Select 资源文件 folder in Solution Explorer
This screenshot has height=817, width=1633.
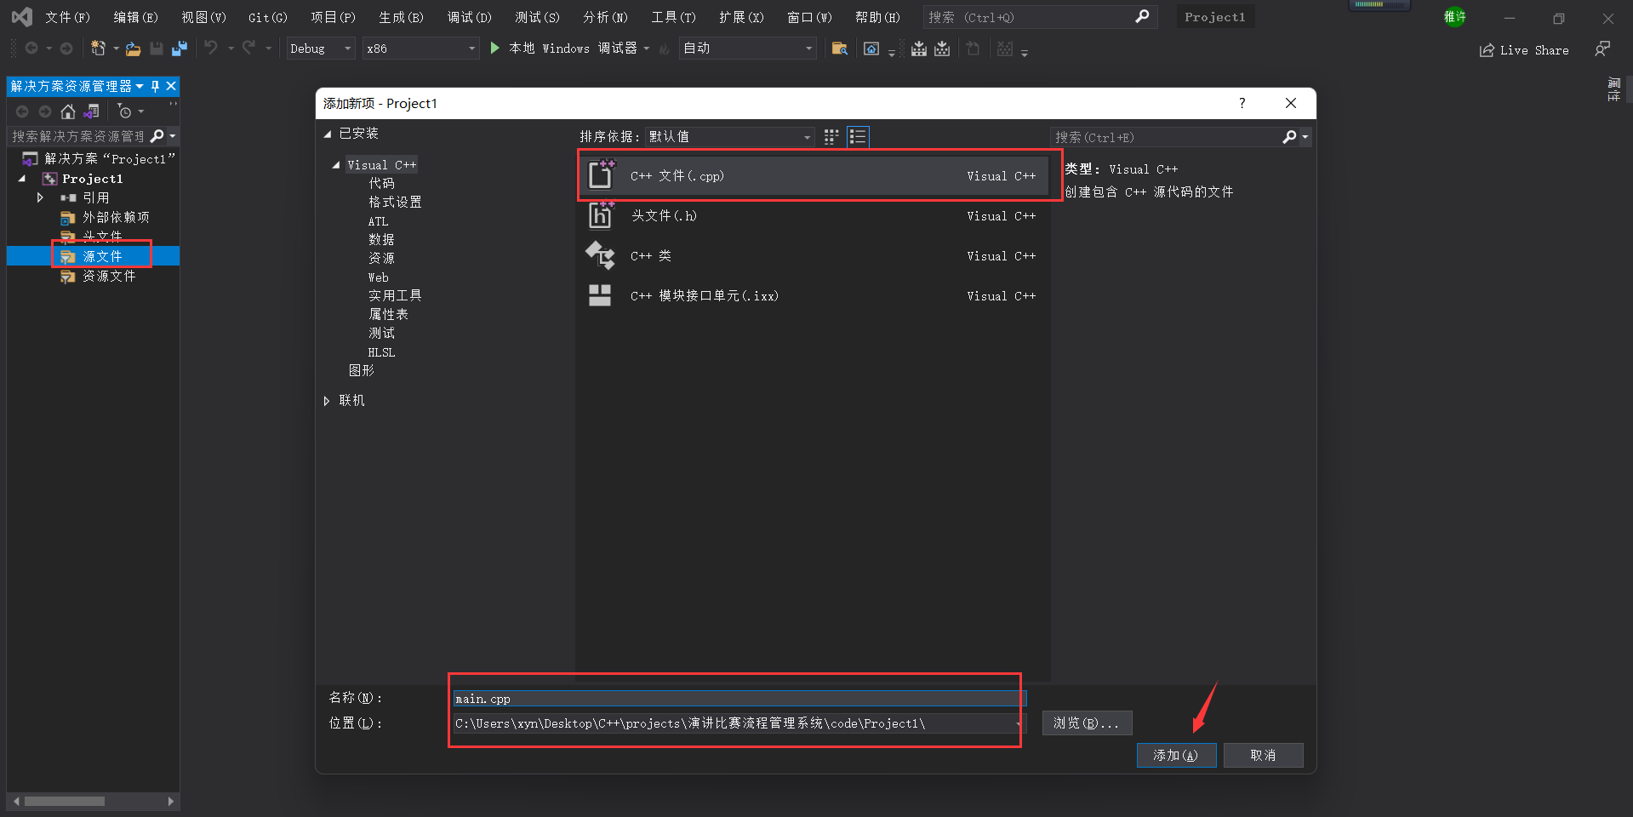click(109, 277)
